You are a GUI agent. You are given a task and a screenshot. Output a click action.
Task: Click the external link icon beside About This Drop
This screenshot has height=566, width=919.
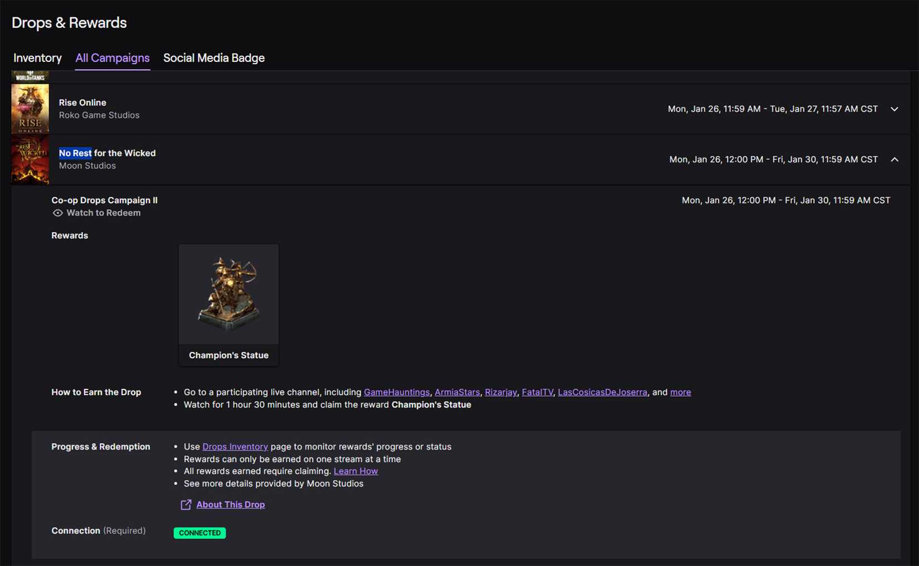coord(186,505)
